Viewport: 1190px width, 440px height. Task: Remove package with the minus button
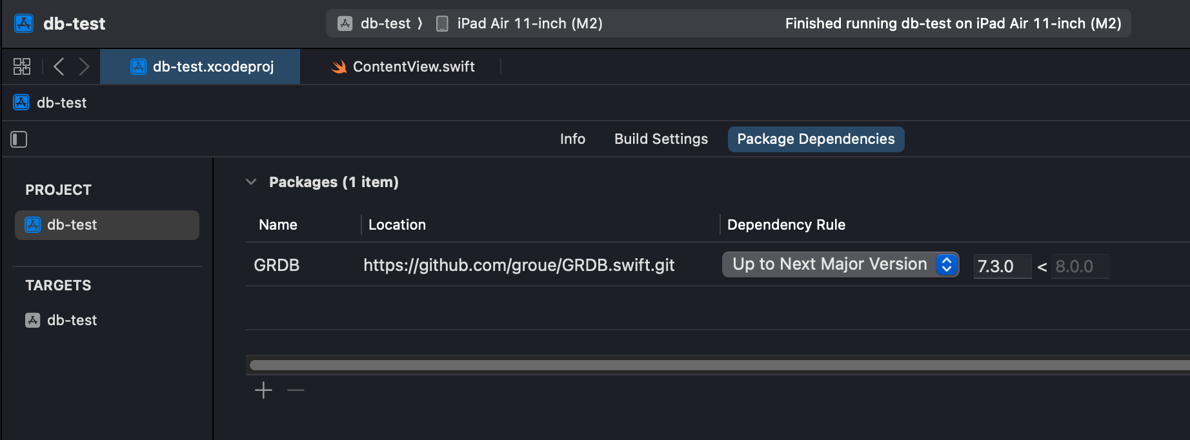tap(296, 390)
